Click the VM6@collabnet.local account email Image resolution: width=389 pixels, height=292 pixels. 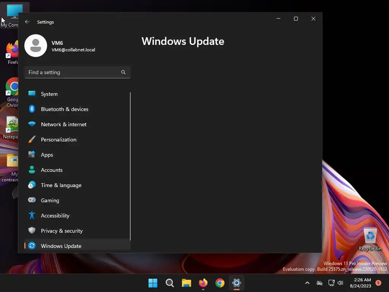(73, 50)
